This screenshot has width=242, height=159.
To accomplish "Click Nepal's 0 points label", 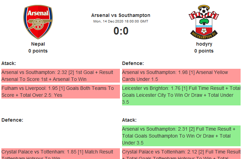I will click(38, 51).
